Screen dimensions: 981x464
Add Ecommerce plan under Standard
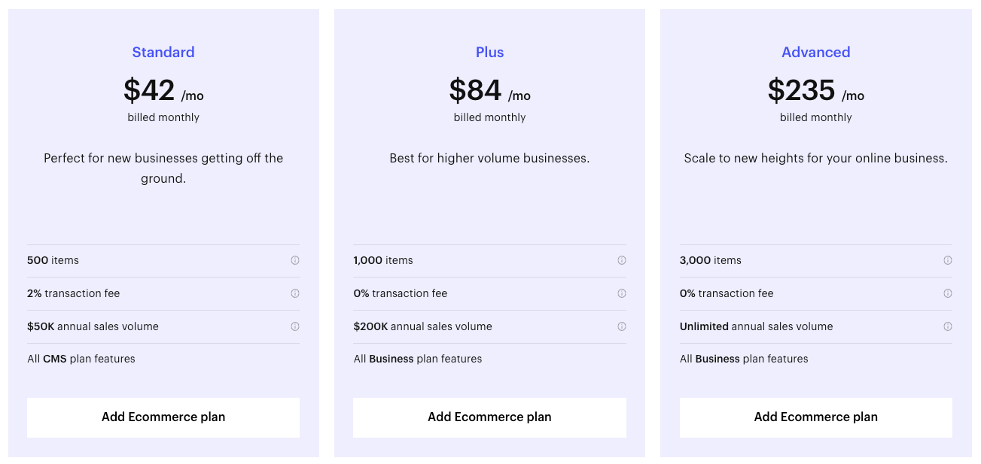tap(163, 417)
